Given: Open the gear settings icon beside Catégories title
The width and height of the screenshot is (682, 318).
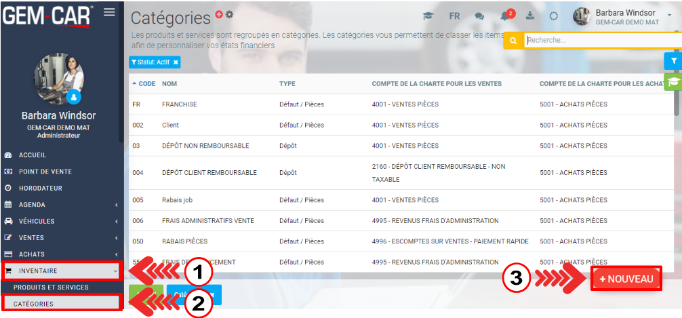Looking at the screenshot, I should point(229,14).
